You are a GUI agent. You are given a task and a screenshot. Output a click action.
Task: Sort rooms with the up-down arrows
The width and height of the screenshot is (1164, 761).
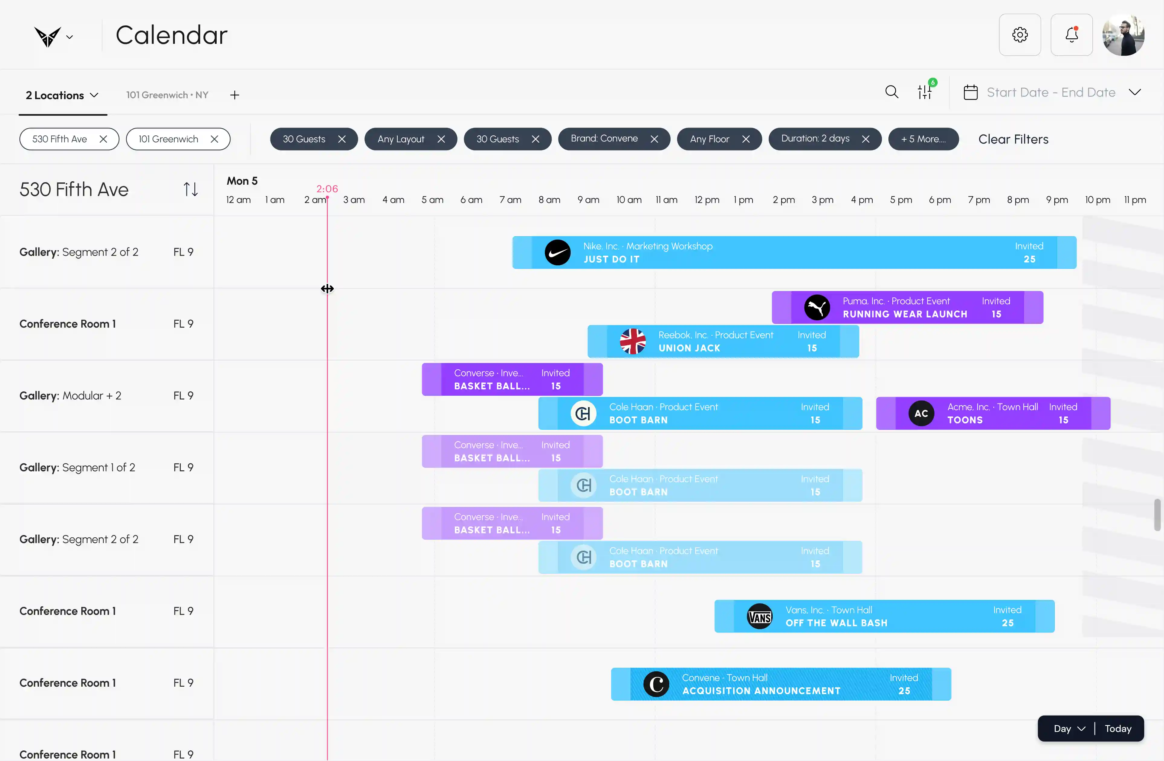point(191,189)
